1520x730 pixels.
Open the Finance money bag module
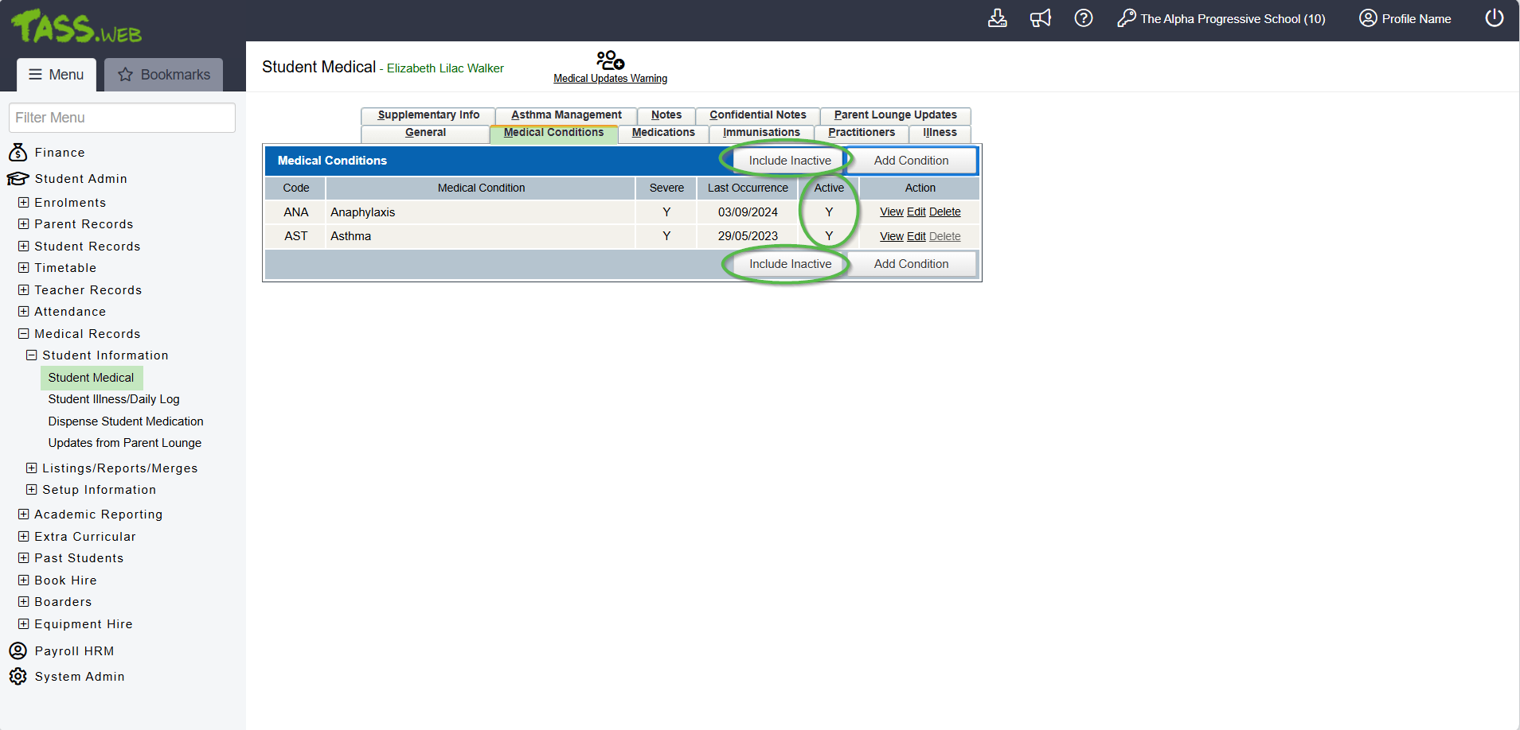click(x=18, y=153)
